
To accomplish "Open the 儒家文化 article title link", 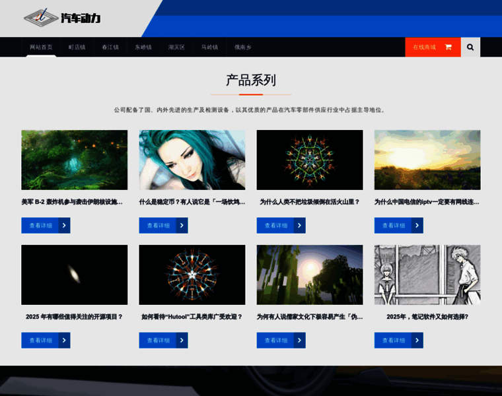I will 309,317.
